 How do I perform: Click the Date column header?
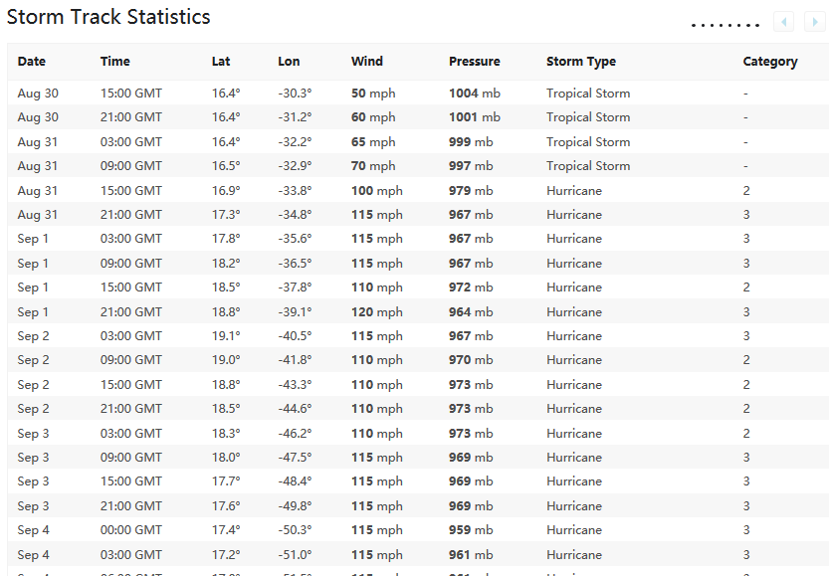32,62
